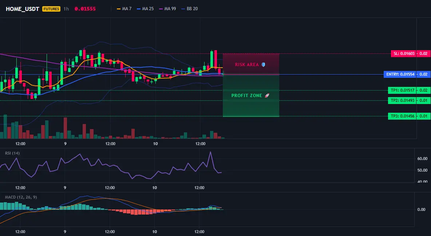The width and height of the screenshot is (431, 236).
Task: Toggle the BB 20 legend item
Action: (190, 9)
